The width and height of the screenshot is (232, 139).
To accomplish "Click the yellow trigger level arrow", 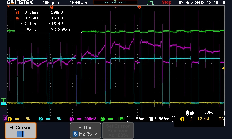I will click(224, 68).
